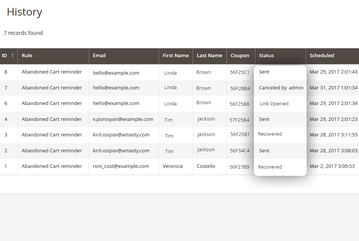Image resolution: width=359 pixels, height=241 pixels.
Task: Click the email v.porosyan@example.com
Action: click(x=123, y=119)
